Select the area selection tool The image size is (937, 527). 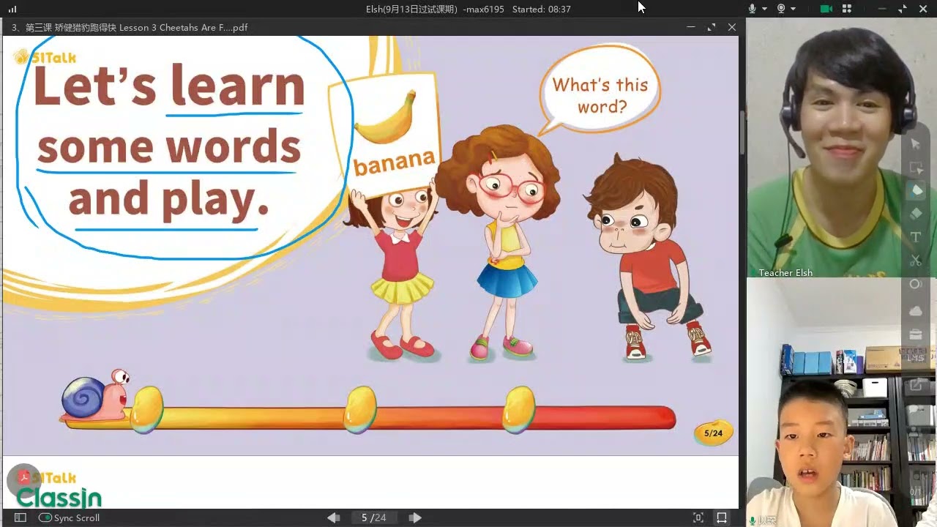[916, 168]
